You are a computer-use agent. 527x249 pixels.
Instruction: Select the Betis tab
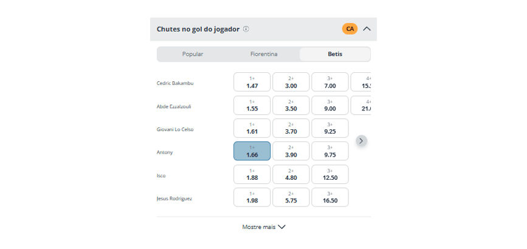[x=335, y=54]
